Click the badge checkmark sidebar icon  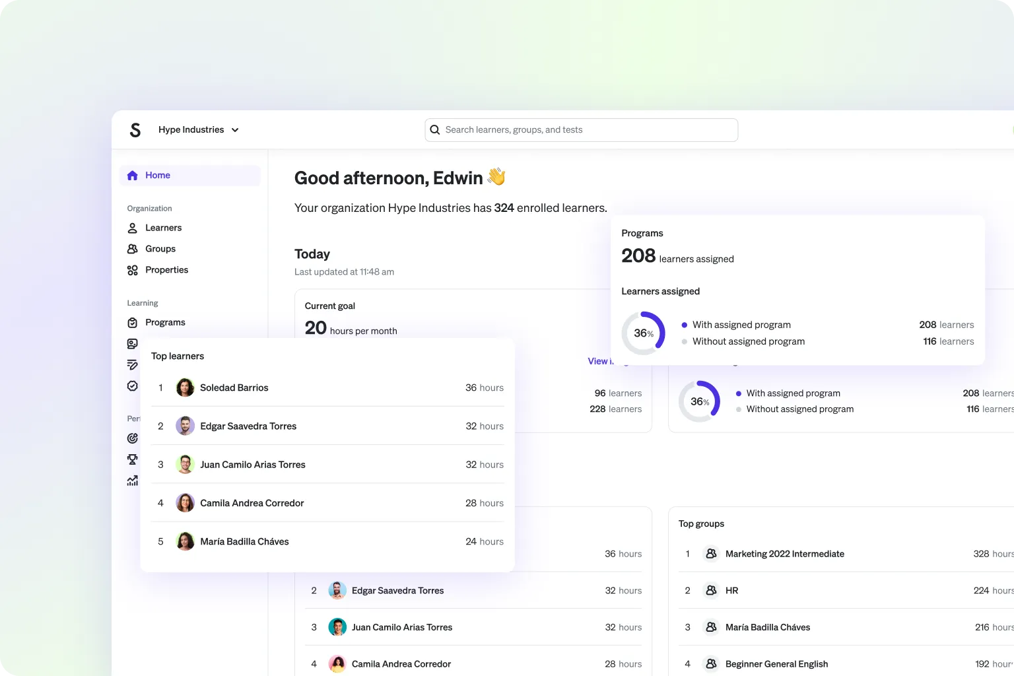click(133, 386)
